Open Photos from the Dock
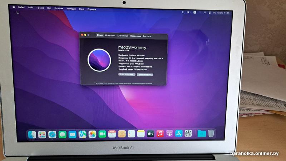This screenshot has height=161, width=286. tap(92, 134)
